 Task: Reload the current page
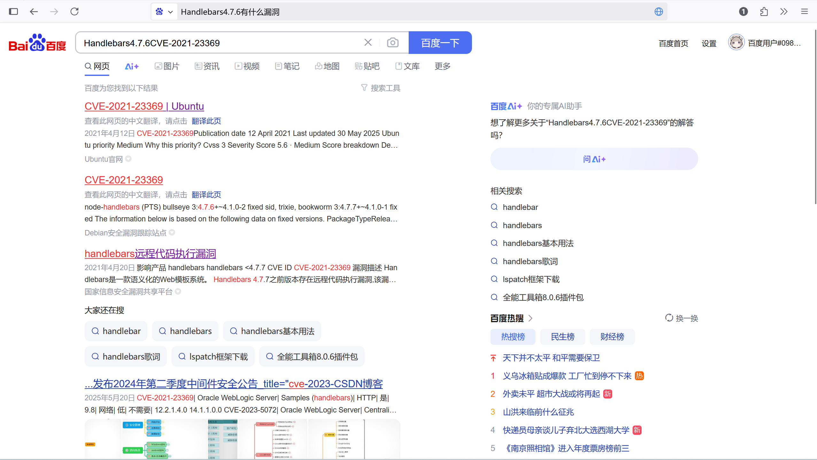pyautogui.click(x=75, y=12)
